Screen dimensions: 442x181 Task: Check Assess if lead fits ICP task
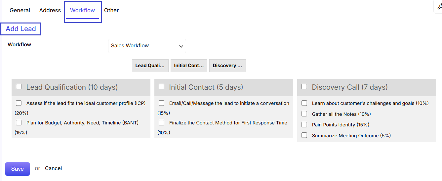[19, 103]
